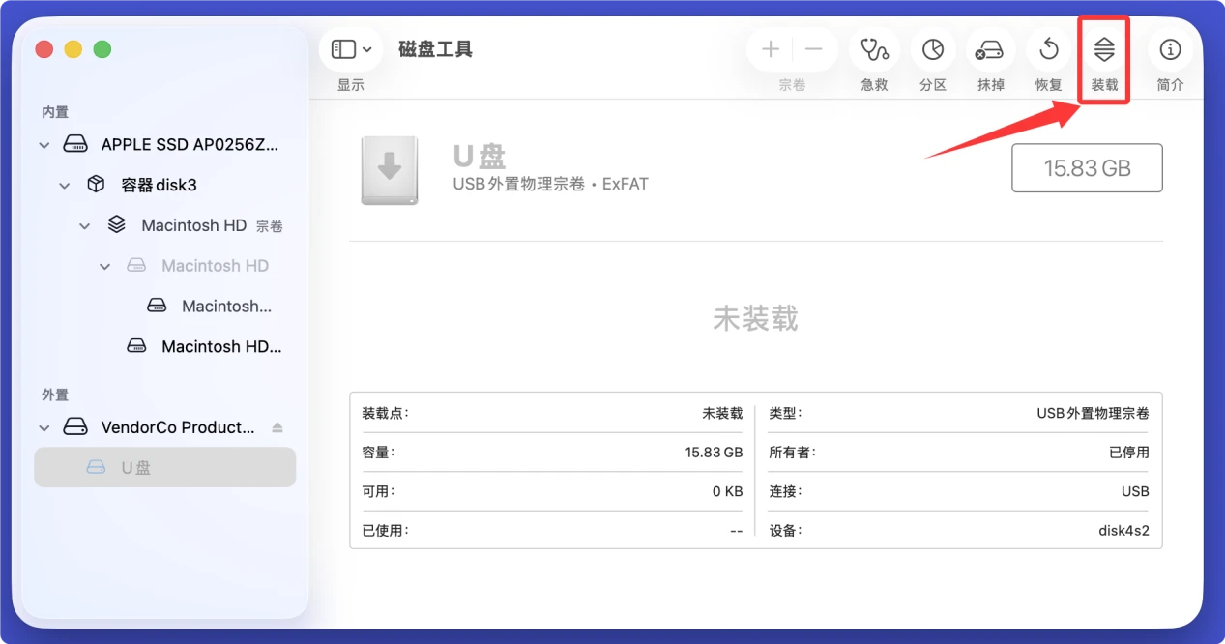Click the 外置 section header

[55, 395]
